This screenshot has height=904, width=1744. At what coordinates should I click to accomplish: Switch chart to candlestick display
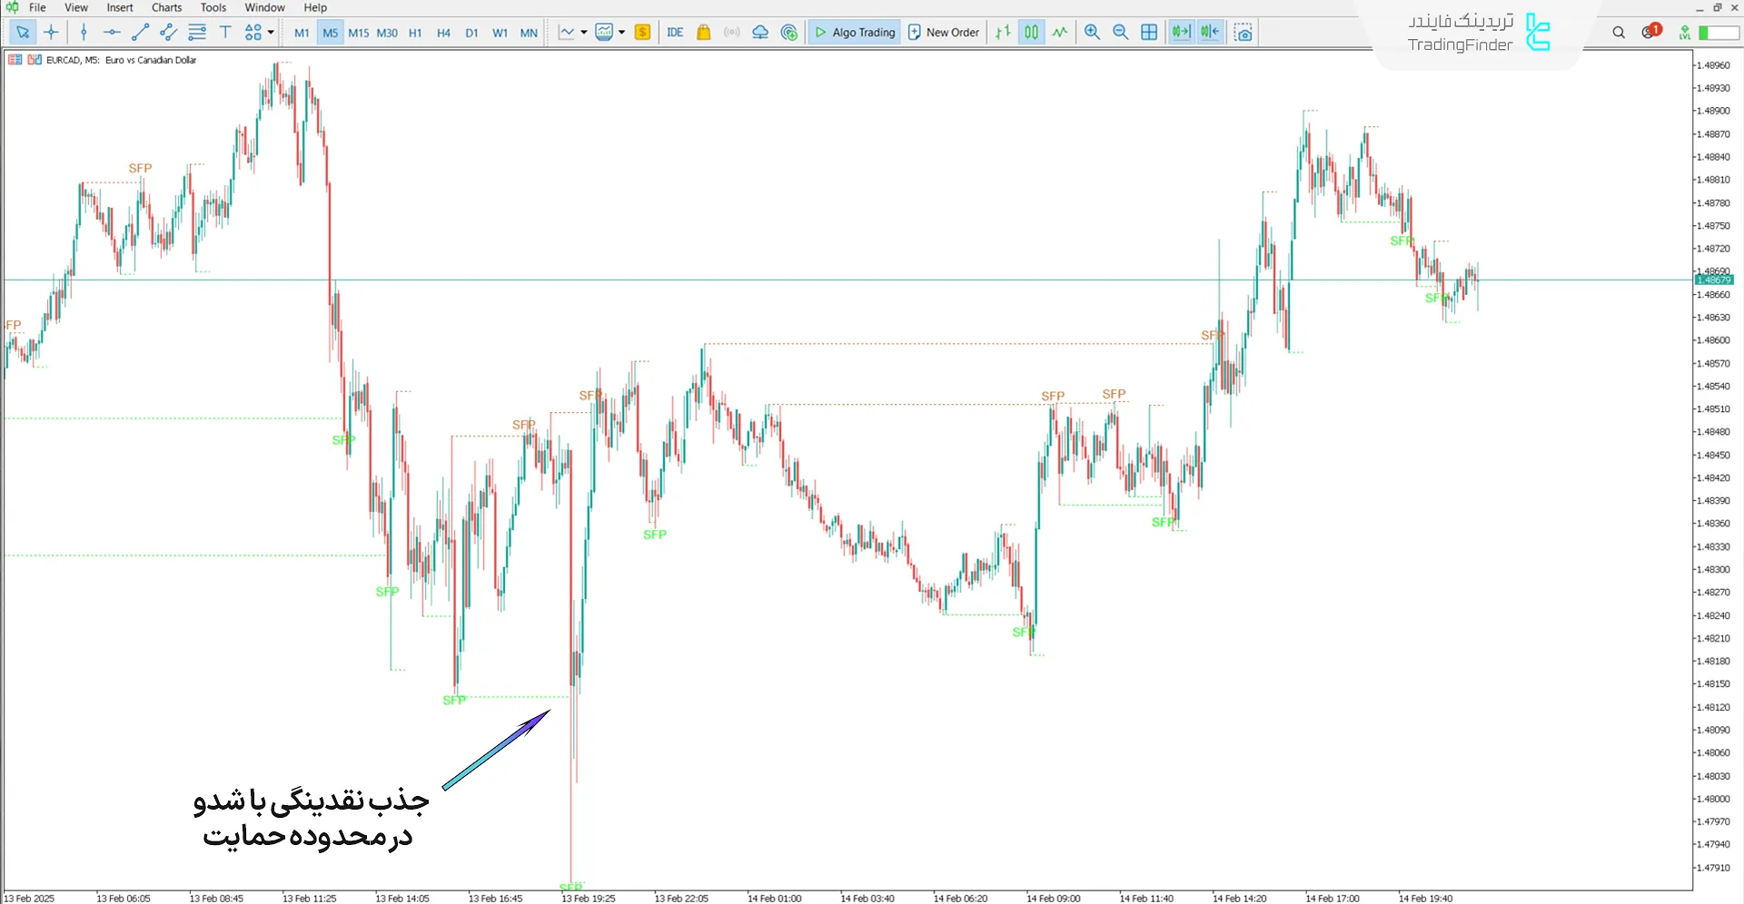(x=1032, y=33)
